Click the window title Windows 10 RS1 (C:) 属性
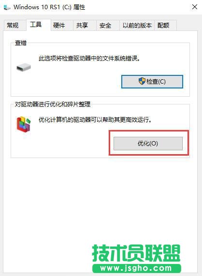The width and height of the screenshot is (202, 276). (49, 7)
